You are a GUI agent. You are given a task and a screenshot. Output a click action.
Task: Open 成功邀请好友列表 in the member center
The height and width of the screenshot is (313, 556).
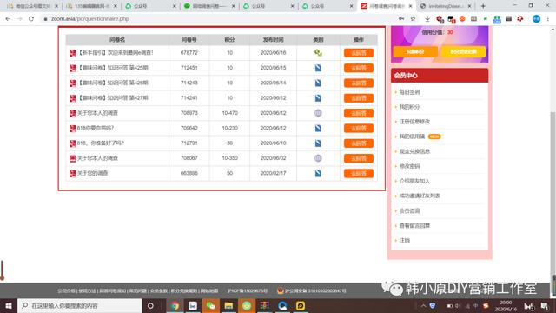point(420,196)
